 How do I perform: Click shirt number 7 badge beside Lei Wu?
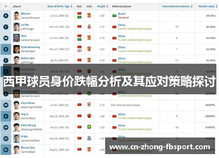pos(6,27)
